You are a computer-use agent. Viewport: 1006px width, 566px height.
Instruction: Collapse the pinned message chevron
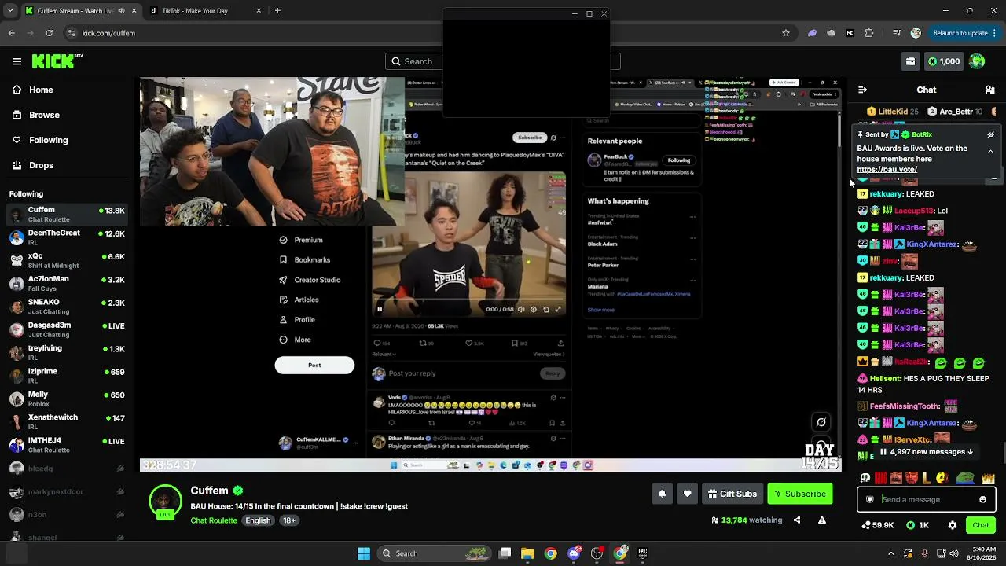tap(990, 152)
